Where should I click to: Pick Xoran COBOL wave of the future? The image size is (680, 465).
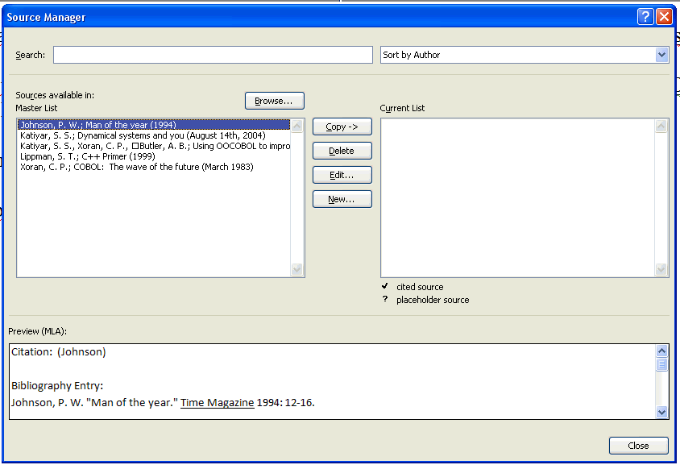click(x=136, y=167)
